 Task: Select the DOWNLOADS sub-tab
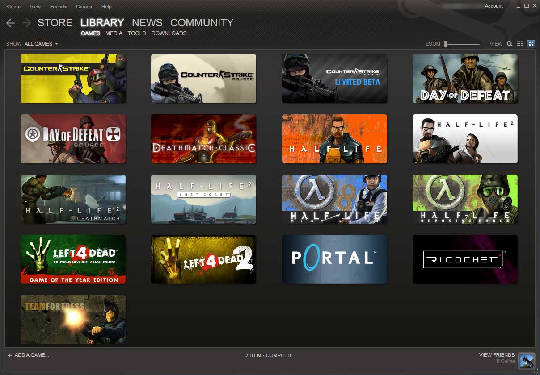(169, 33)
